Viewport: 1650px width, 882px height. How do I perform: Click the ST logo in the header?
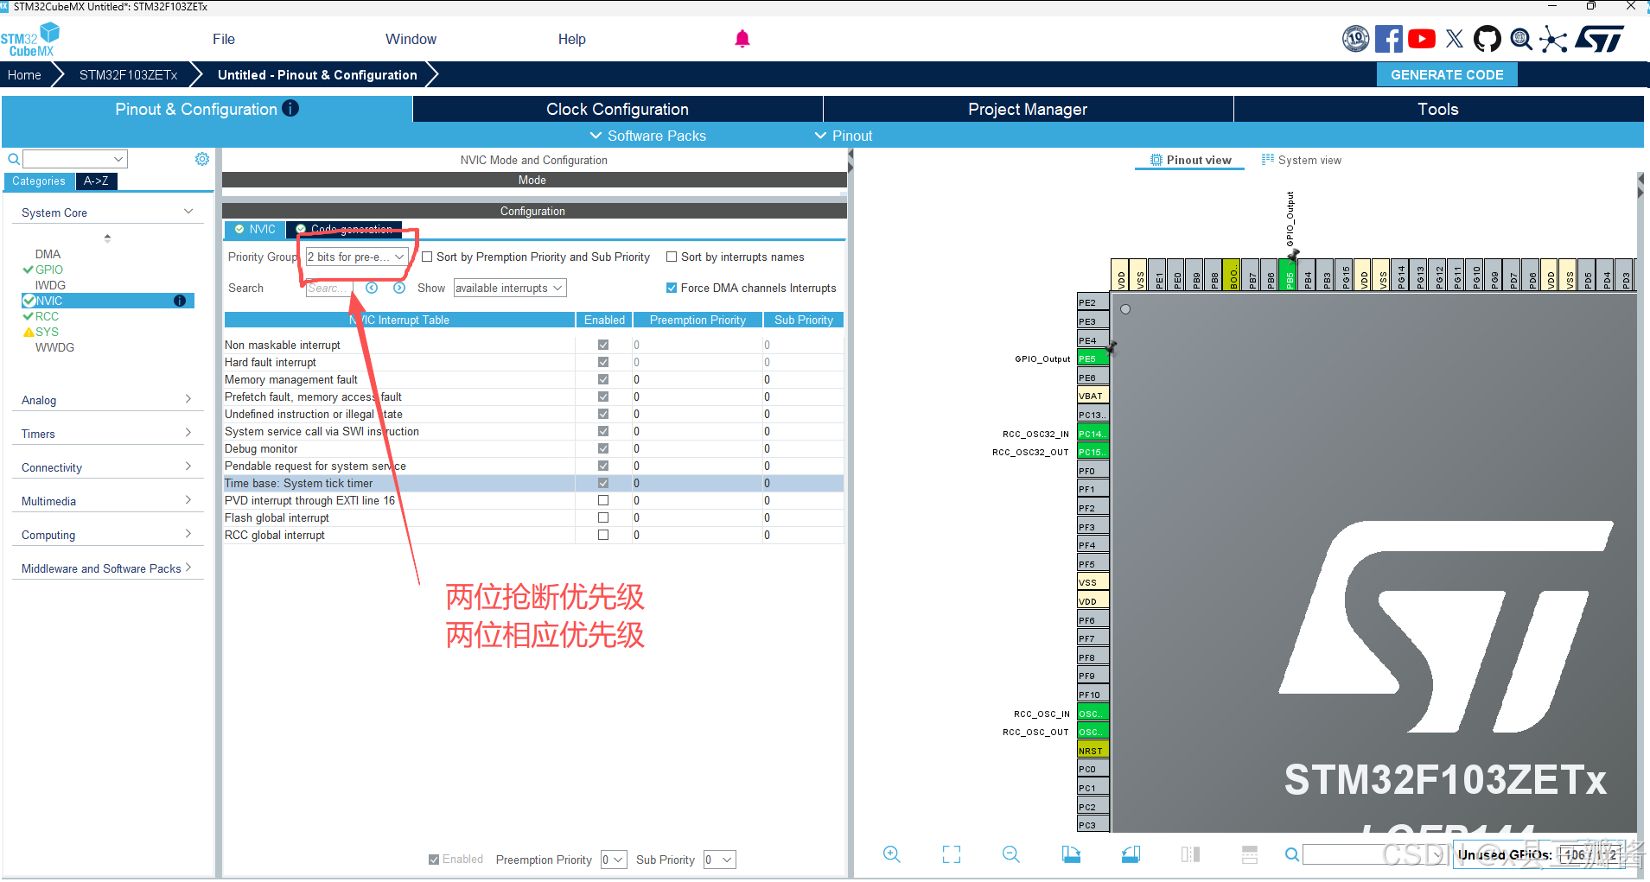(x=1600, y=39)
